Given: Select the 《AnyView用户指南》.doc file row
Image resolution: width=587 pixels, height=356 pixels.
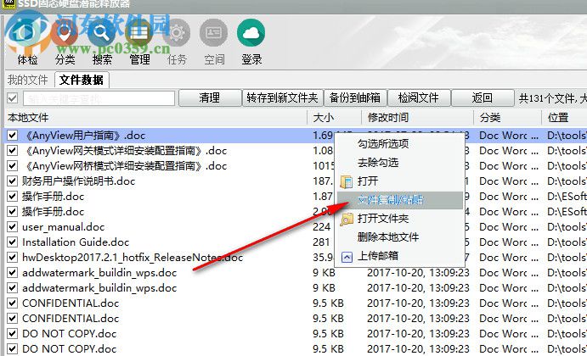Looking at the screenshot, I should [296, 136].
